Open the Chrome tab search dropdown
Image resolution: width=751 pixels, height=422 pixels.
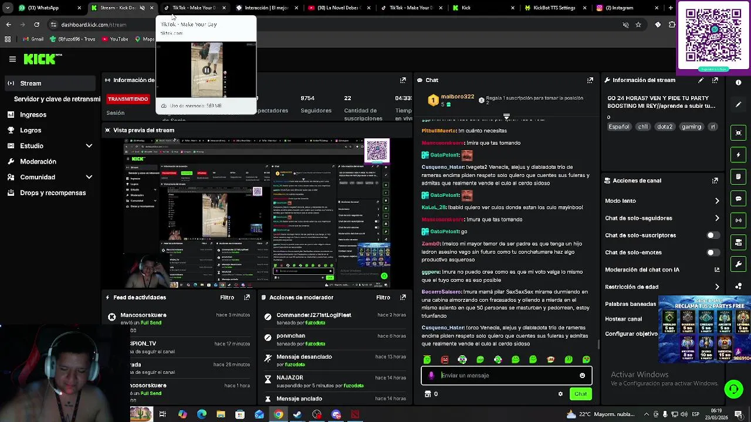(7, 8)
